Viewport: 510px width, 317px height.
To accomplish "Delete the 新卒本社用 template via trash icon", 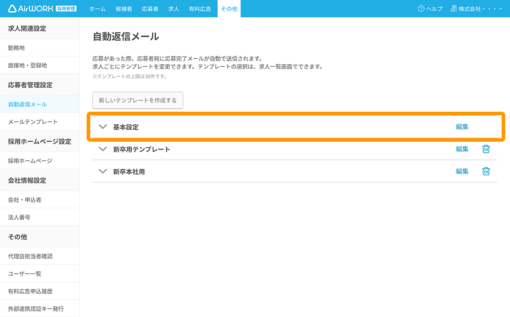I will pos(486,171).
